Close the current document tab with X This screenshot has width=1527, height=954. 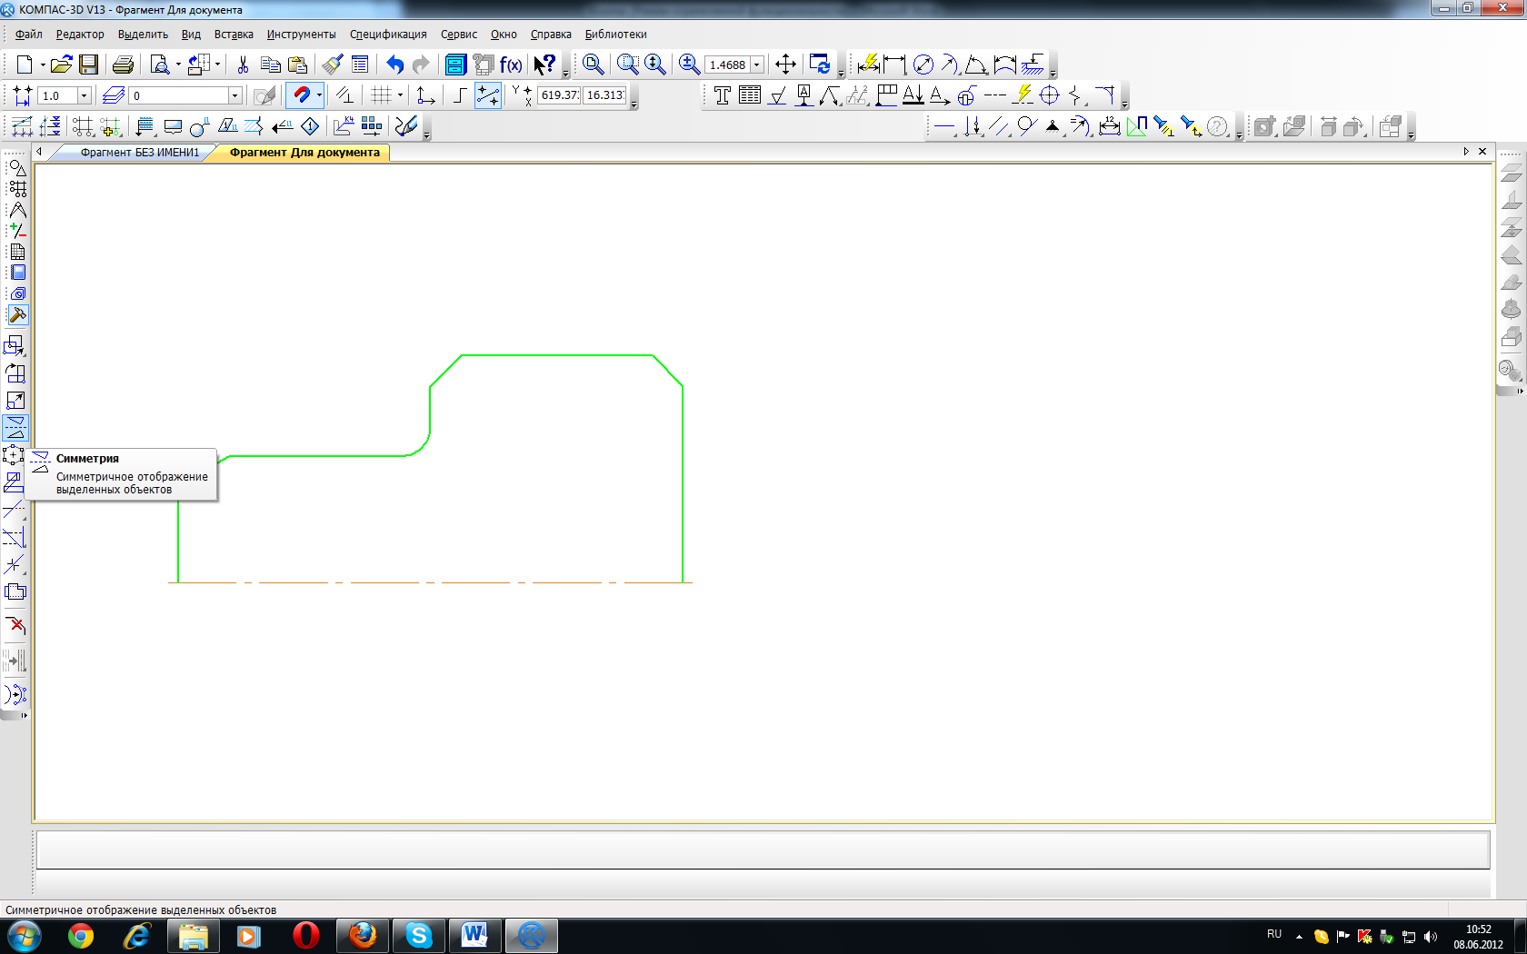point(1482,152)
